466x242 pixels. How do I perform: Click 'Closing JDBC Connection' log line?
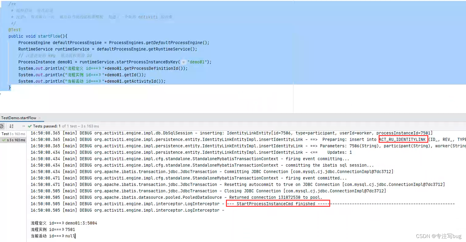click(x=208, y=191)
